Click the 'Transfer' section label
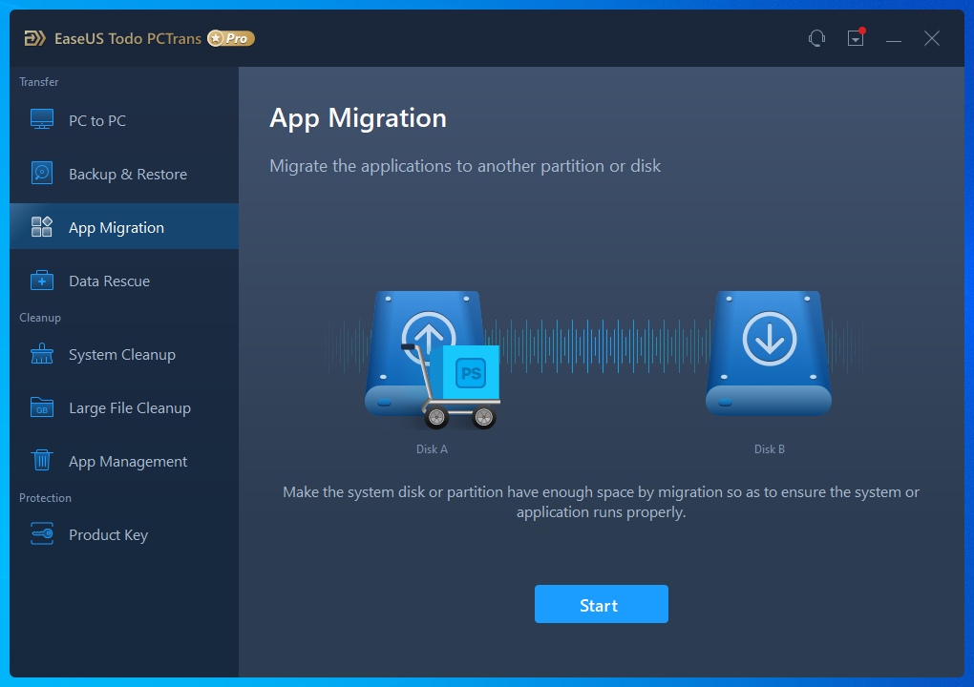Image resolution: width=974 pixels, height=687 pixels. point(38,82)
